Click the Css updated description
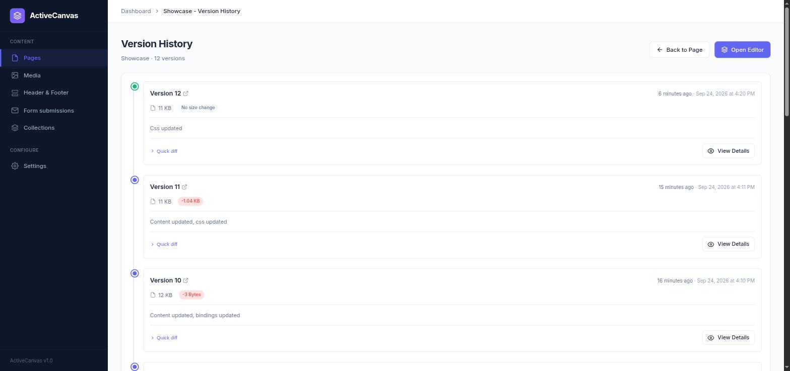 (x=166, y=128)
